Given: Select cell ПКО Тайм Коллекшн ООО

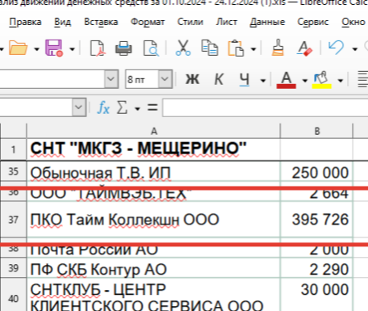Looking at the screenshot, I should coord(153,220).
